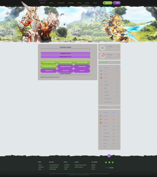Click the KARANLIK guild name
Screen dimensions: 157x177
106,119
